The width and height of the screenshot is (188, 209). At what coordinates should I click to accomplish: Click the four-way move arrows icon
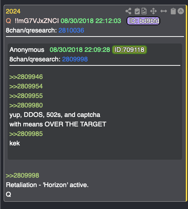pyautogui.click(x=153, y=11)
